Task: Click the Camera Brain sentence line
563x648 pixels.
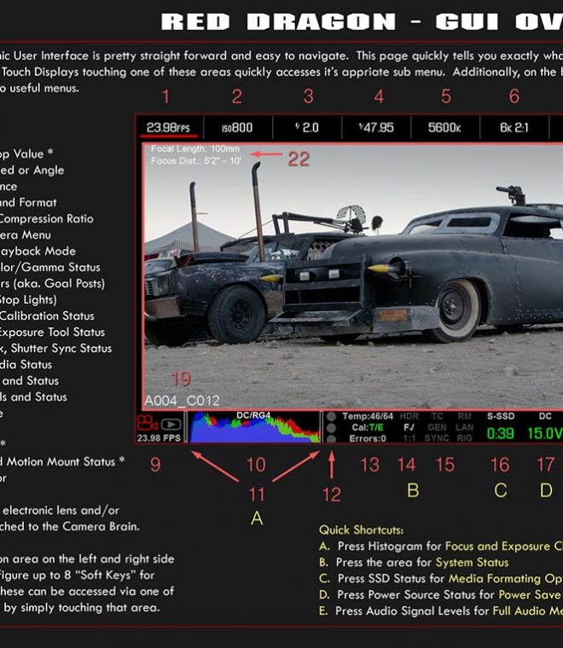Action: [70, 527]
